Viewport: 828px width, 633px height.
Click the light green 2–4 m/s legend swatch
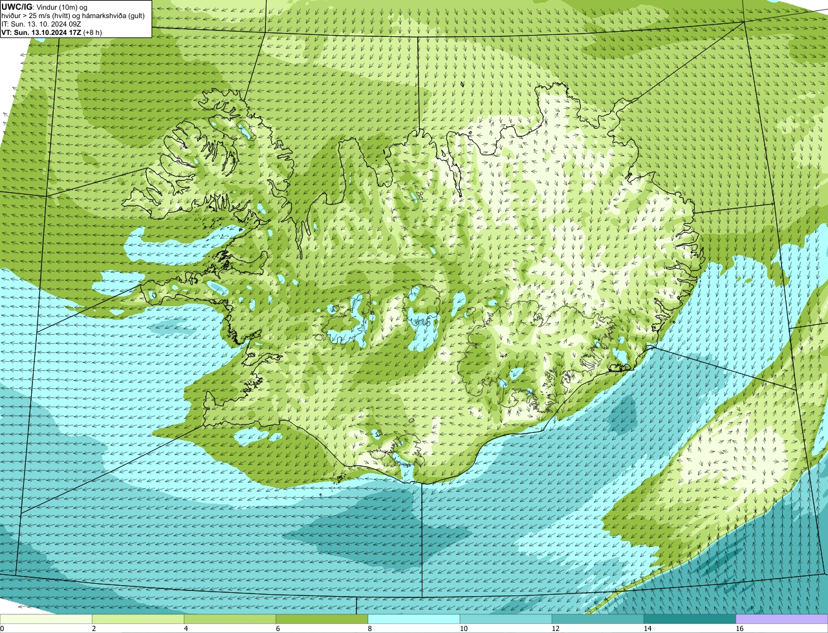pyautogui.click(x=138, y=619)
